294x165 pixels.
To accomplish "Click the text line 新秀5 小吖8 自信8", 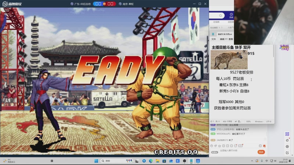I will tap(234, 91).
